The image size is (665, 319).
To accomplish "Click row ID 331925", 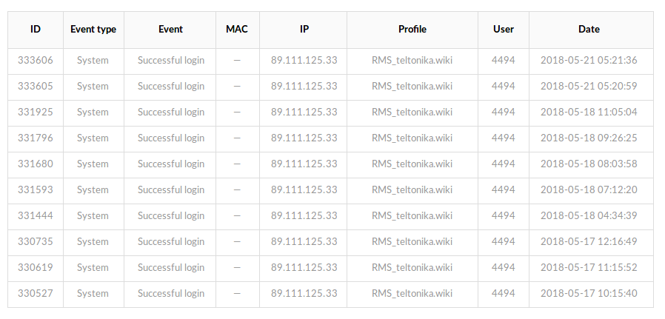I will coord(36,113).
